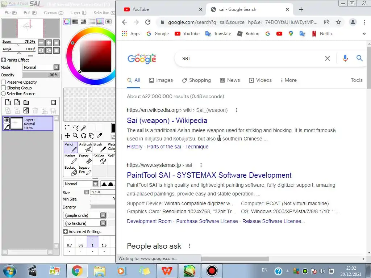Open PaintTool SAI - SYSTEMAX result link
The height and width of the screenshot is (278, 371).
[x=209, y=175]
